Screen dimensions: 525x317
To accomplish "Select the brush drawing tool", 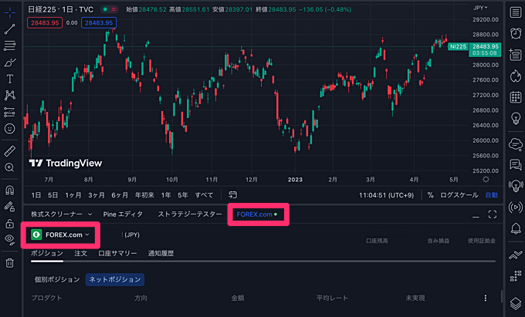I will tap(10, 62).
